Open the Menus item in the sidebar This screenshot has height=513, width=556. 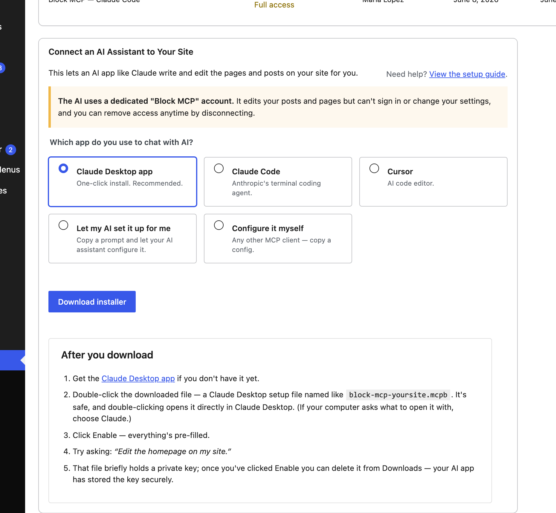[x=10, y=170]
